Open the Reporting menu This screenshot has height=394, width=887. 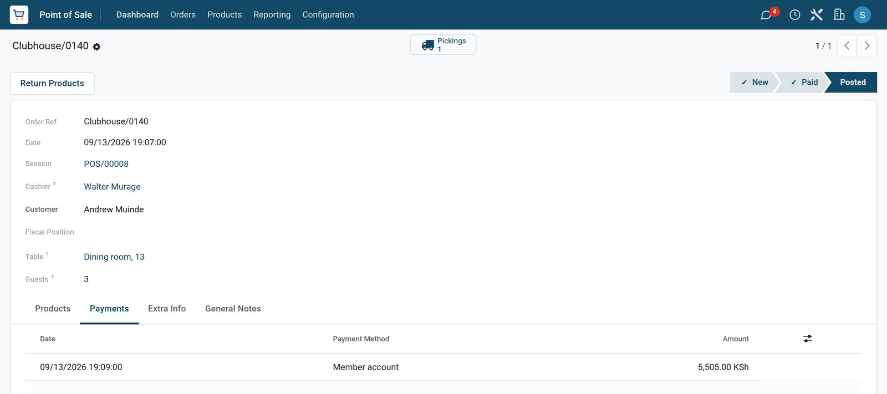pos(272,14)
